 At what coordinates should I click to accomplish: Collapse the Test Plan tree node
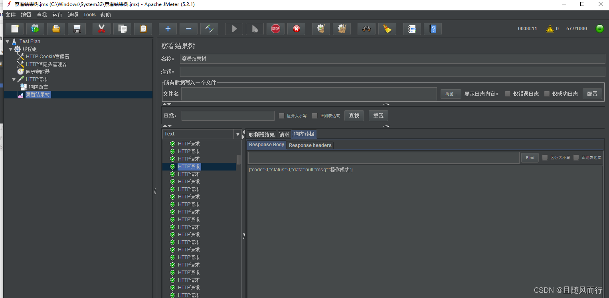pyautogui.click(x=7, y=41)
